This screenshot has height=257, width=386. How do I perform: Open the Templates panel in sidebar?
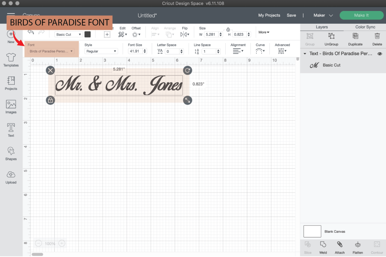coord(11,60)
